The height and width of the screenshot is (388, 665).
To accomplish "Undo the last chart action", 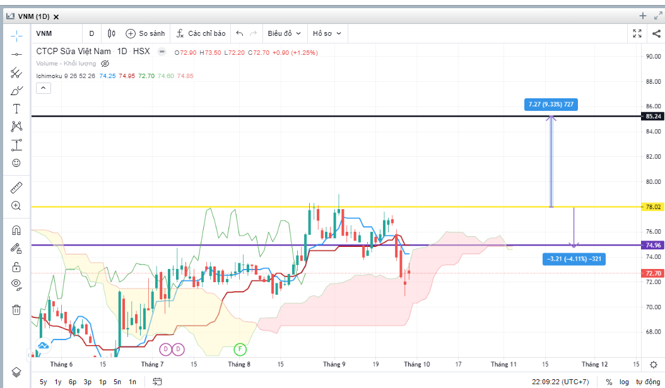I will pos(240,33).
